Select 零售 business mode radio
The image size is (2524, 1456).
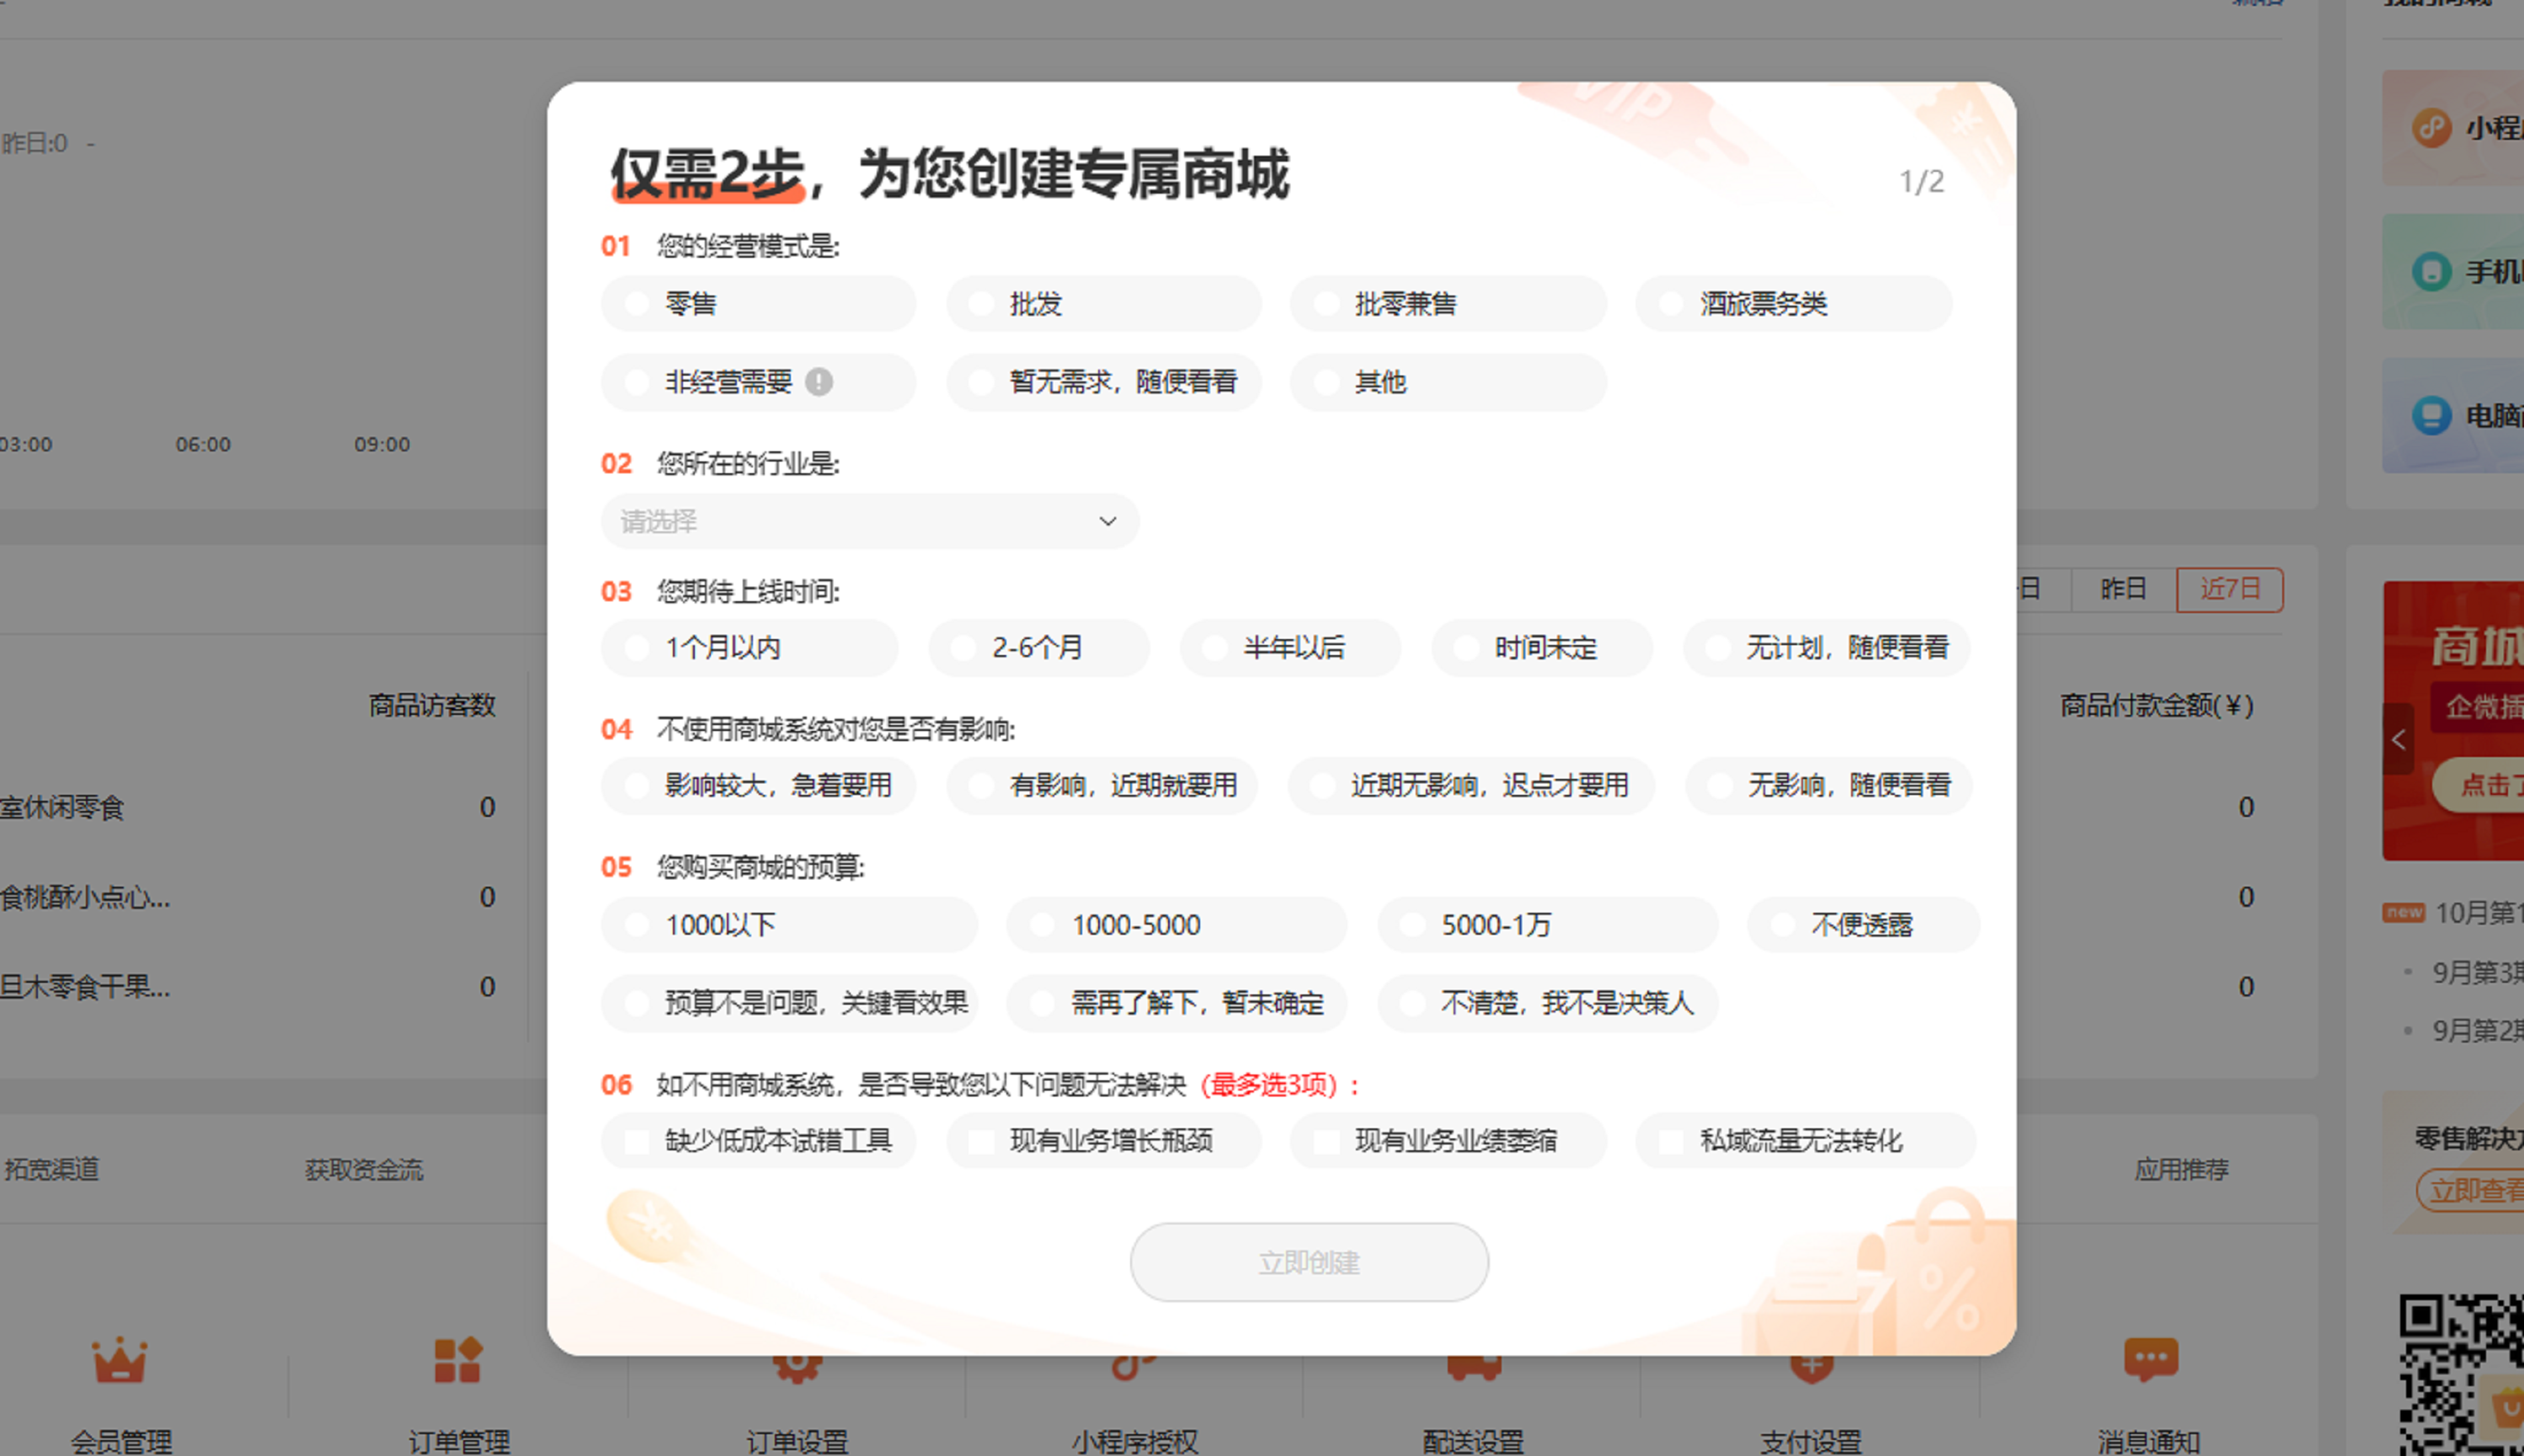(637, 304)
